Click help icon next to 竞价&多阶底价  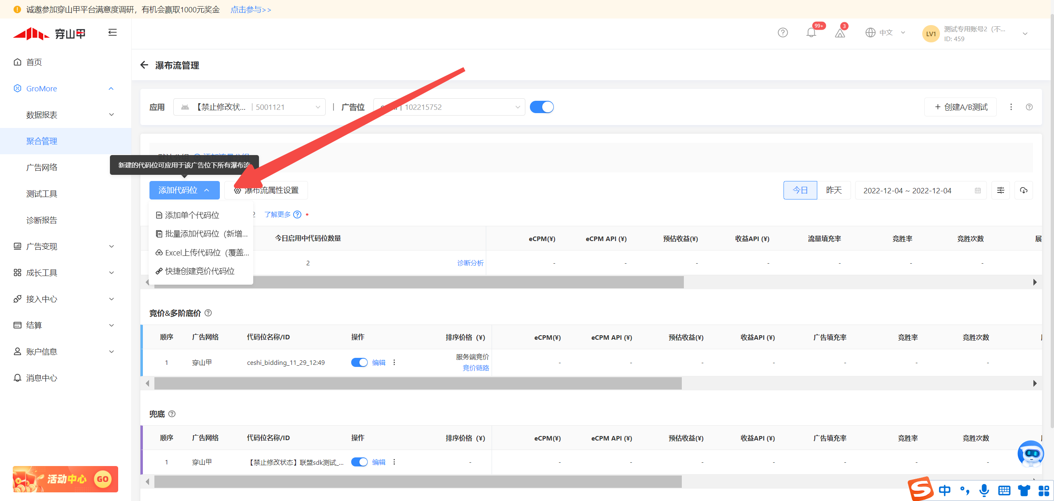pyautogui.click(x=208, y=313)
